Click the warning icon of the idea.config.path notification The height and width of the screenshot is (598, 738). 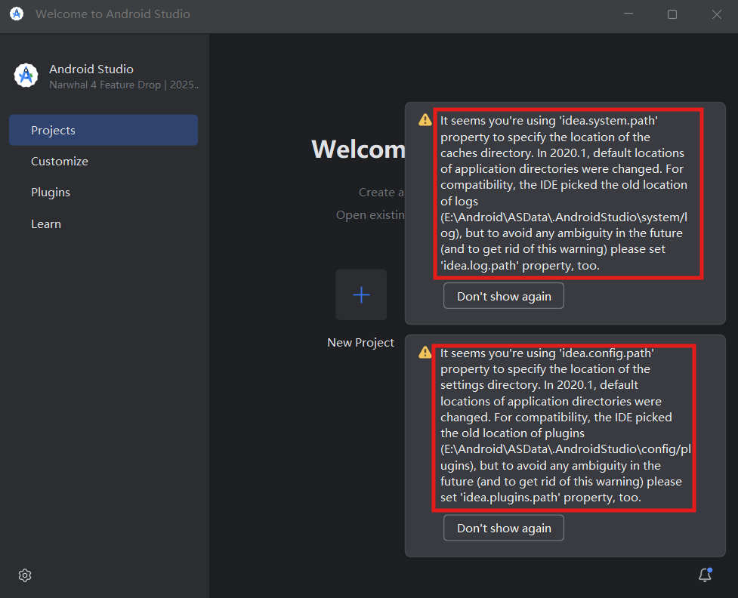coord(425,352)
